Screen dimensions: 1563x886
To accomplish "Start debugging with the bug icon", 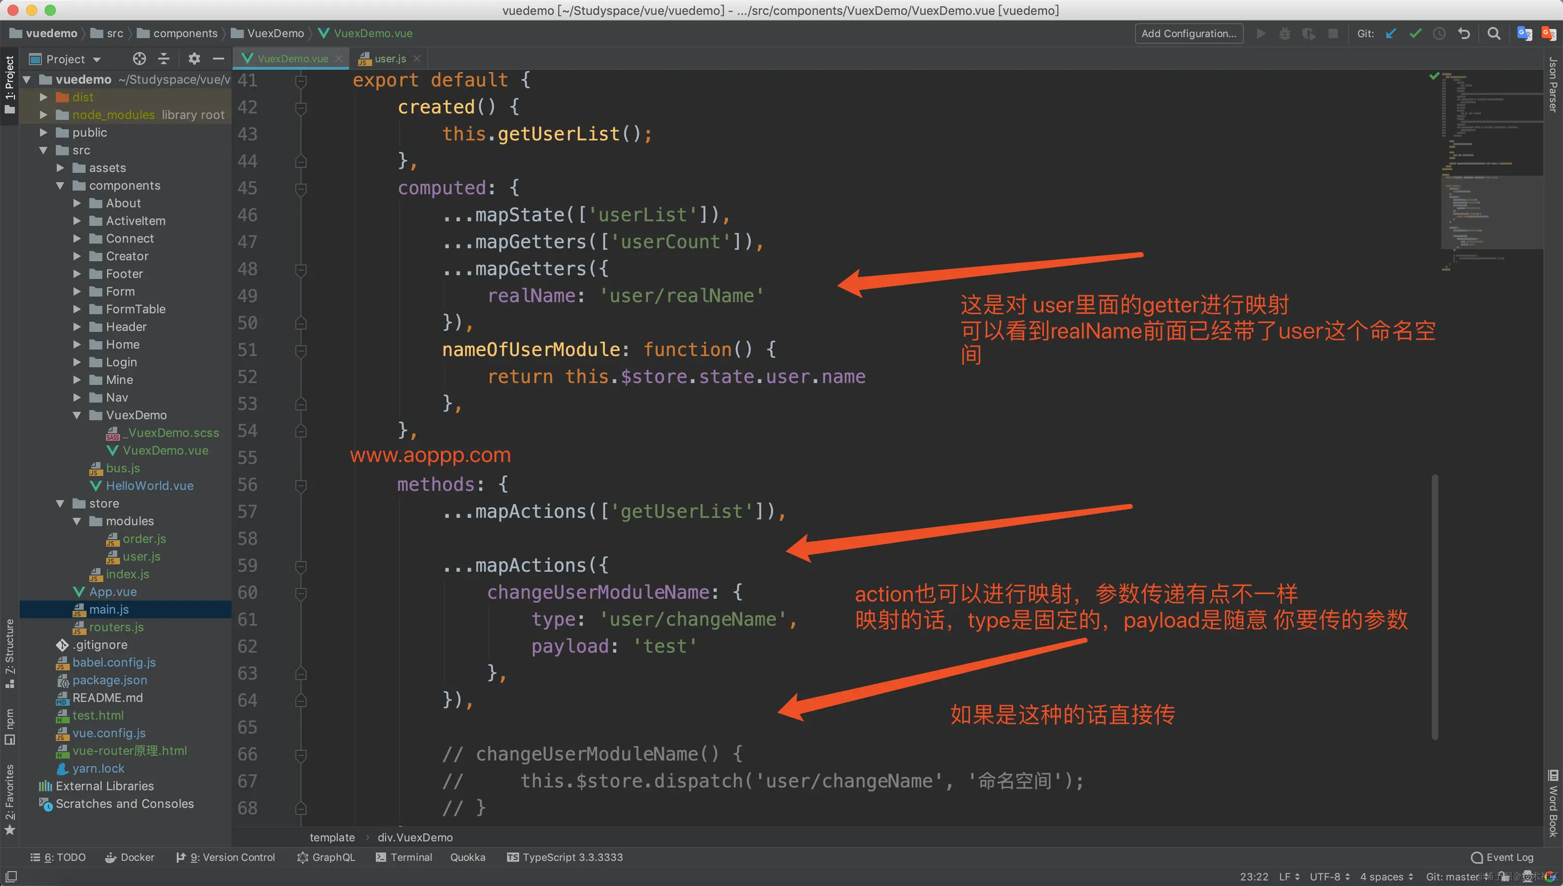I will pos(1284,34).
